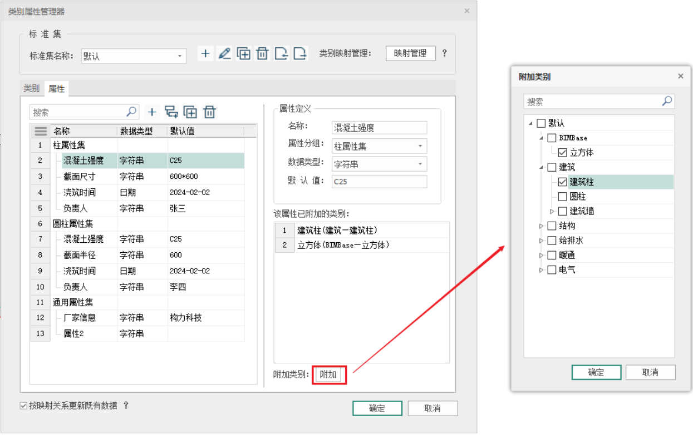
Task: Uncheck the 立方体 checkbox
Action: (x=562, y=153)
